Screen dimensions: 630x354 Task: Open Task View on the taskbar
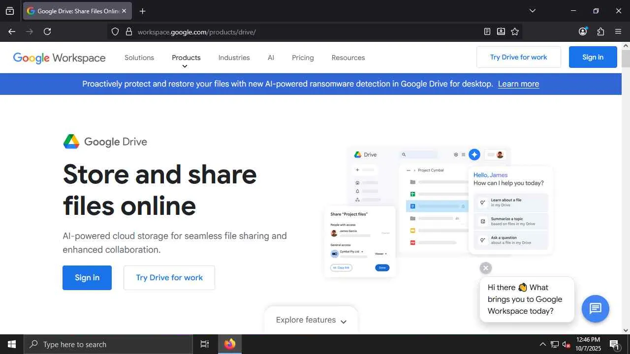(x=205, y=344)
